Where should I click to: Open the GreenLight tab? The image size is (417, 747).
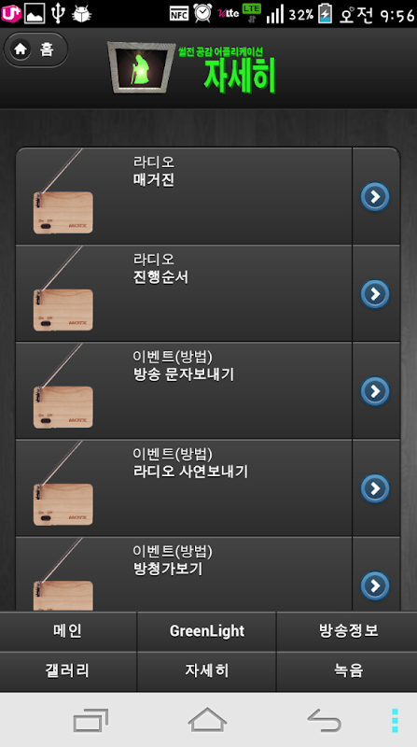pyautogui.click(x=206, y=631)
